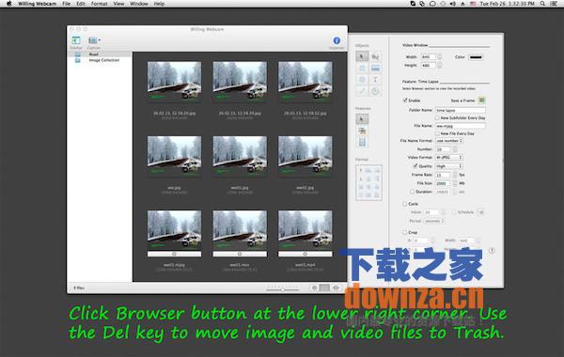This screenshot has width=564, height=357.
Task: Click the Browser grid button in bottom bar
Action: (x=324, y=288)
